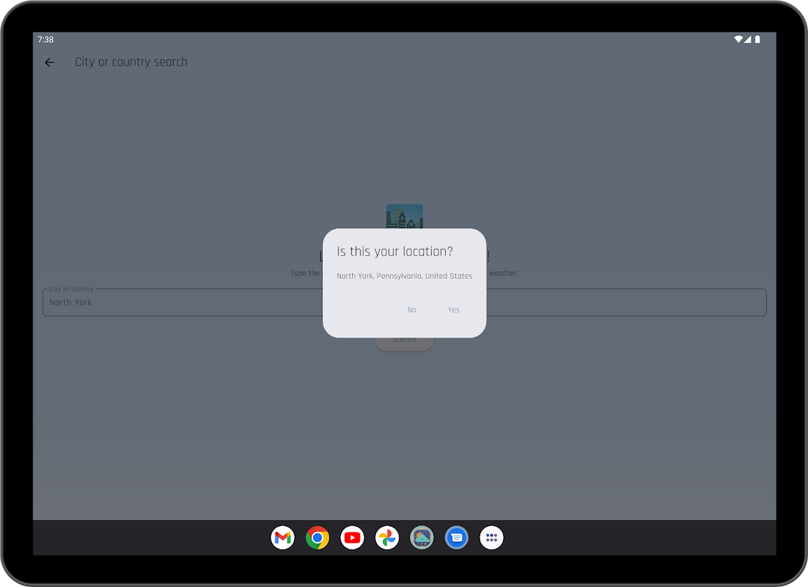The width and height of the screenshot is (808, 587).
Task: Open Messages from the dock
Action: 457,538
